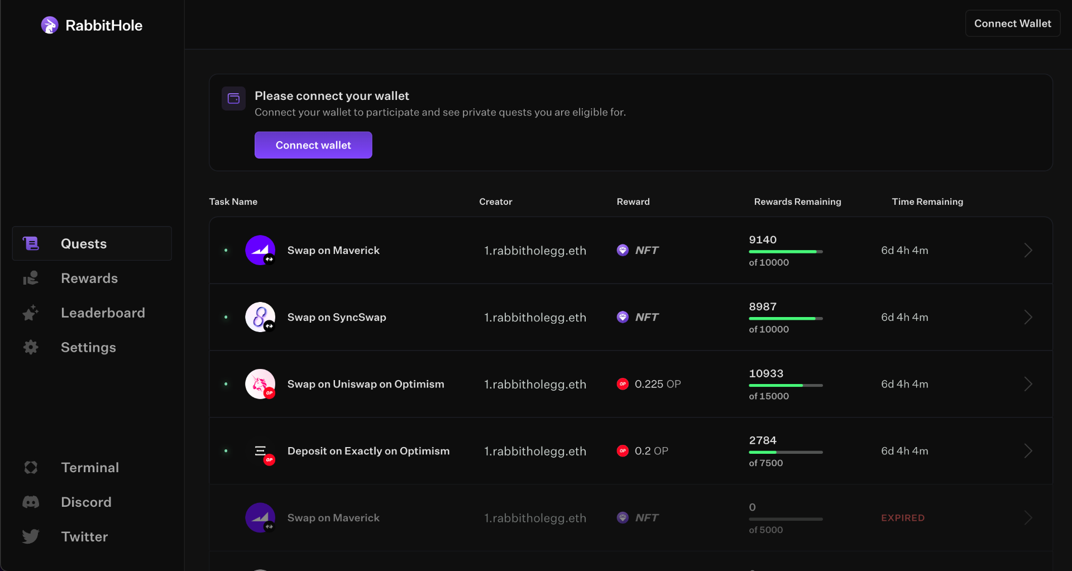Open Deposit on Exactly on Optimism title

[x=368, y=451]
